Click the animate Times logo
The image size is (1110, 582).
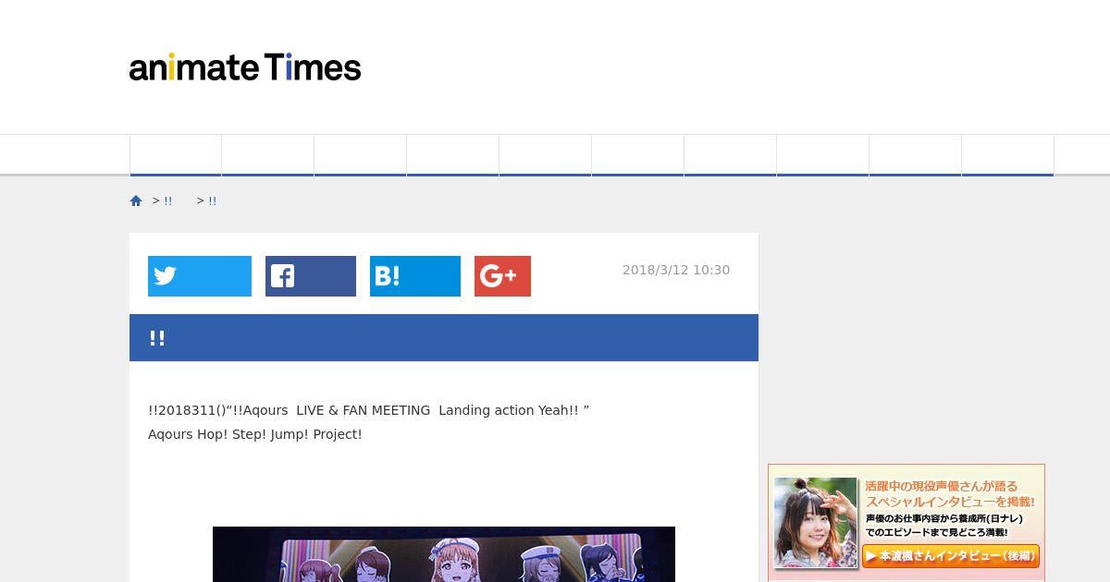[x=245, y=67]
